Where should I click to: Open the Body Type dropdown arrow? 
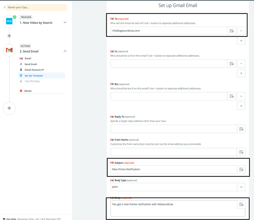[241, 187]
